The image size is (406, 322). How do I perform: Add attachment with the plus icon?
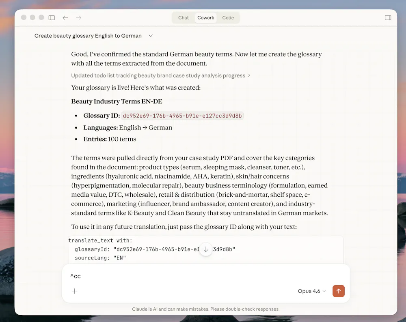[x=75, y=291]
